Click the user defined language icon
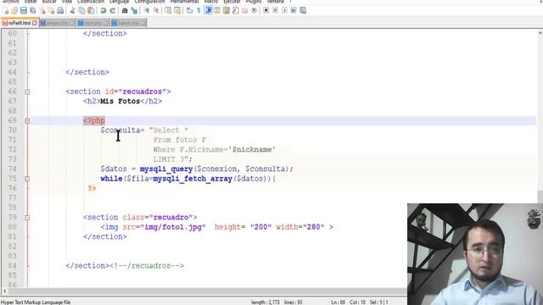The width and height of the screenshot is (543, 305). coord(217,10)
